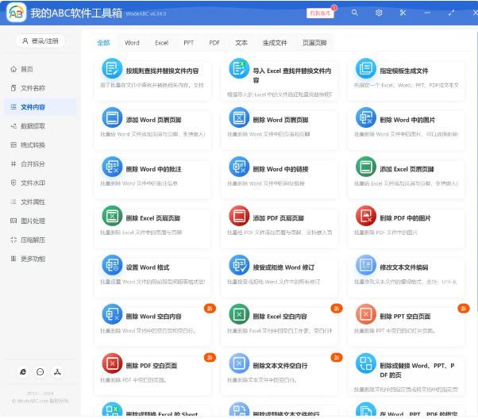Image resolution: width=478 pixels, height=419 pixels.
Task: Click the 删除 Excel 空白内容 icon
Action: (x=239, y=314)
